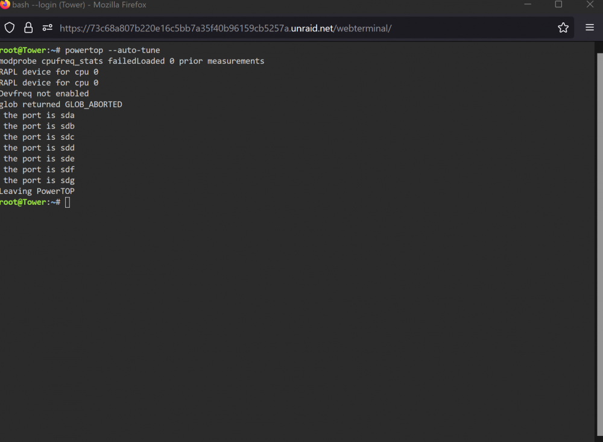This screenshot has width=603, height=442.
Task: Click the 'bash --login (Tower)' window title
Action: [x=48, y=5]
